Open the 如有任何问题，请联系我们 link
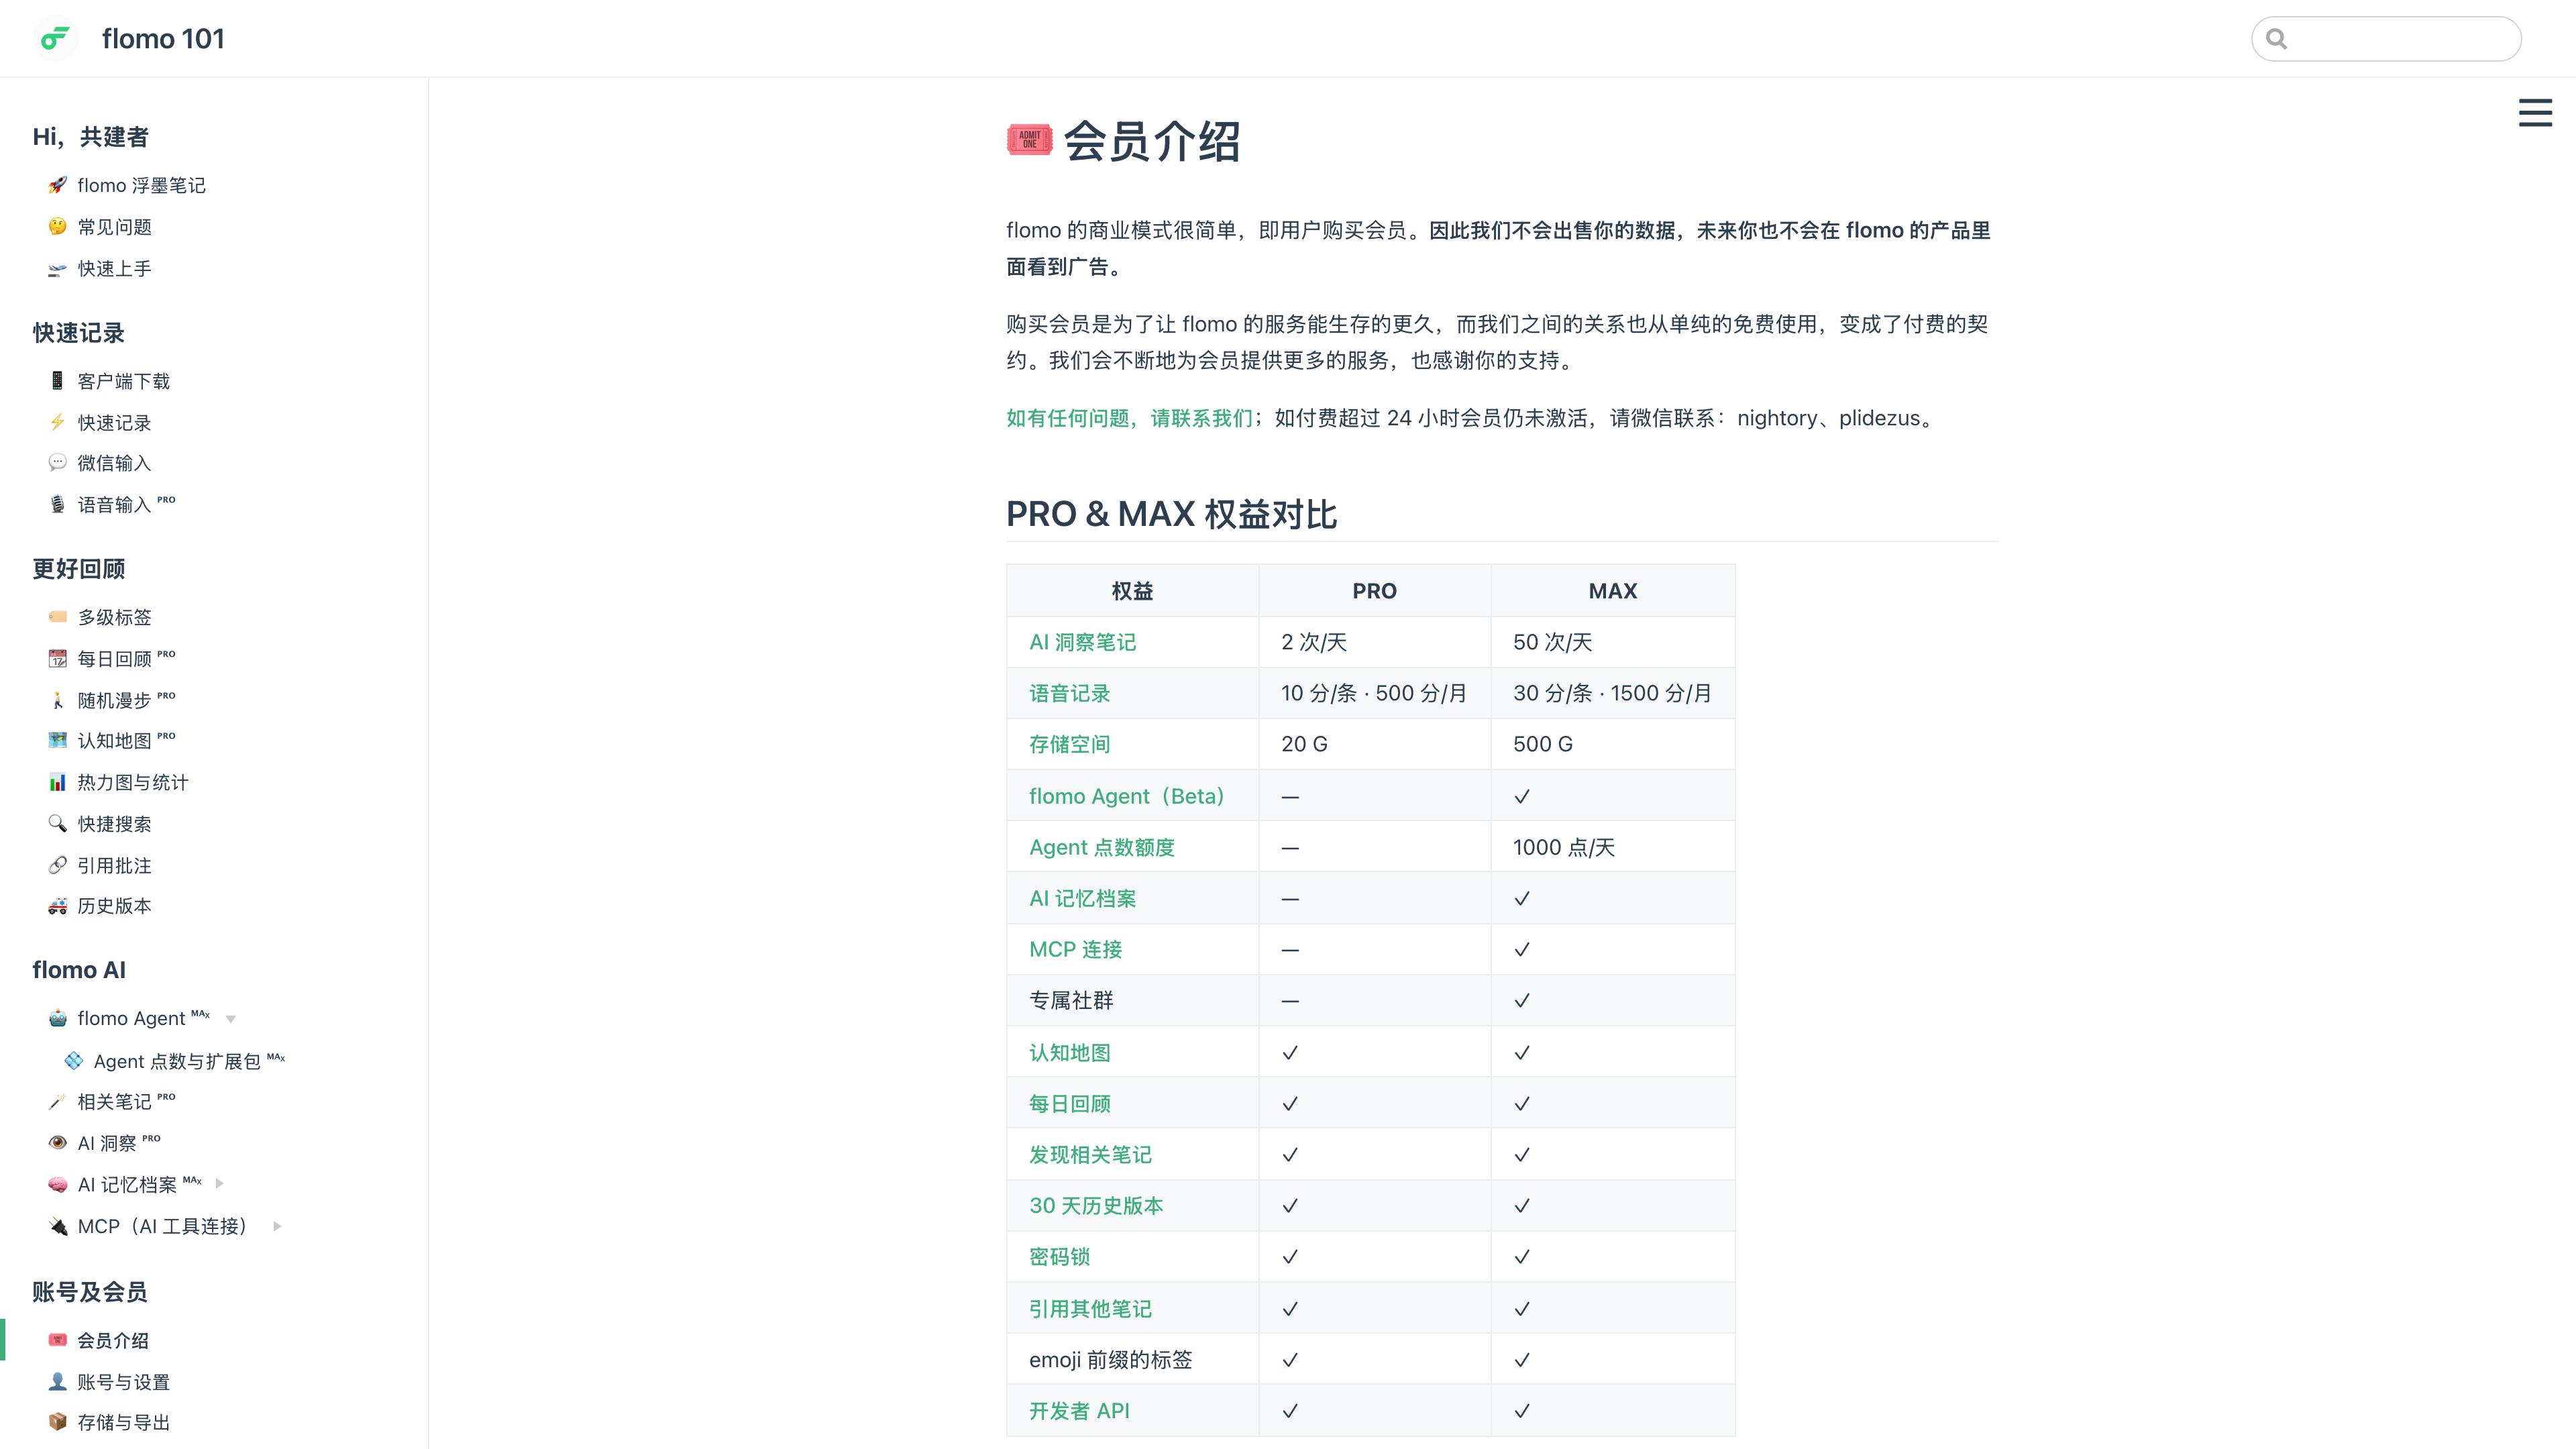This screenshot has height=1449, width=2576. point(1129,418)
